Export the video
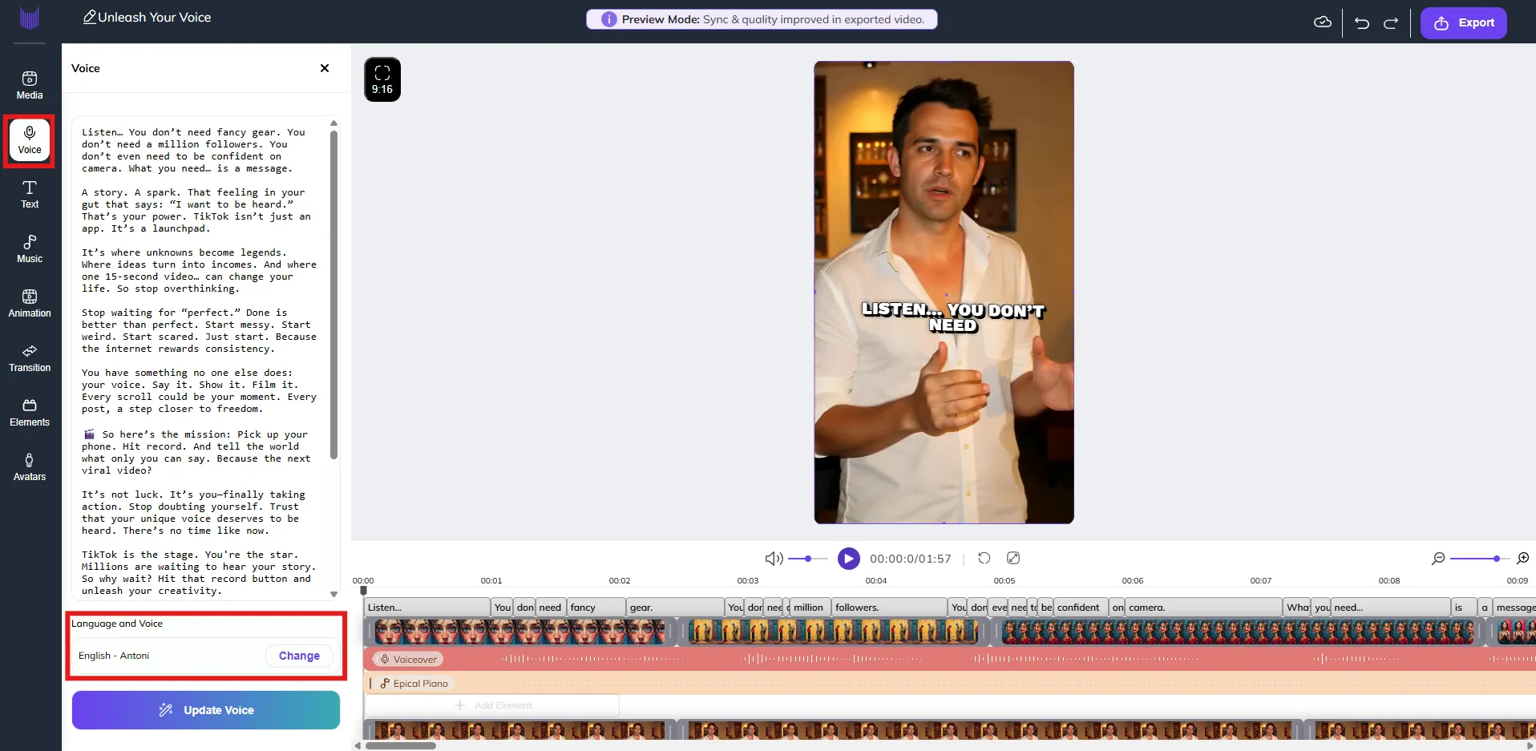The image size is (1536, 751). (1464, 22)
